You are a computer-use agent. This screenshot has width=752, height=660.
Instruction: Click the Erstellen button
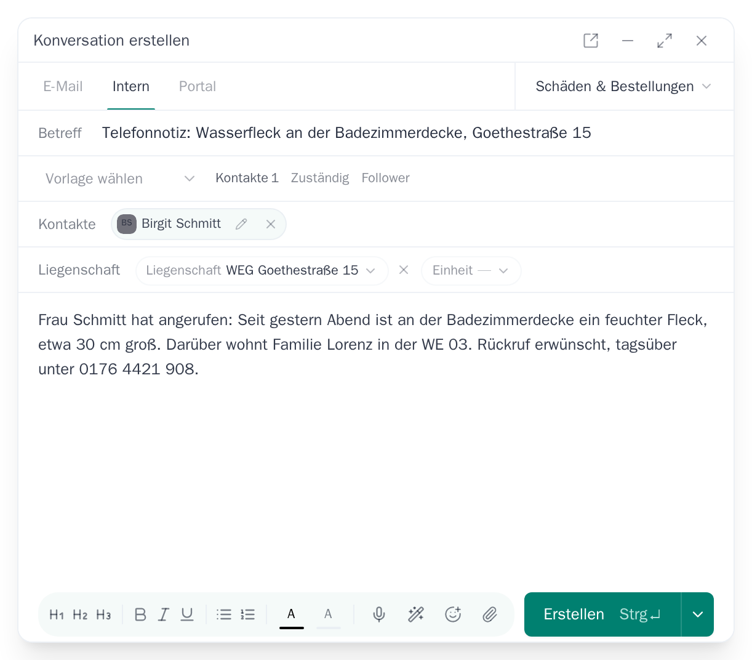click(602, 614)
